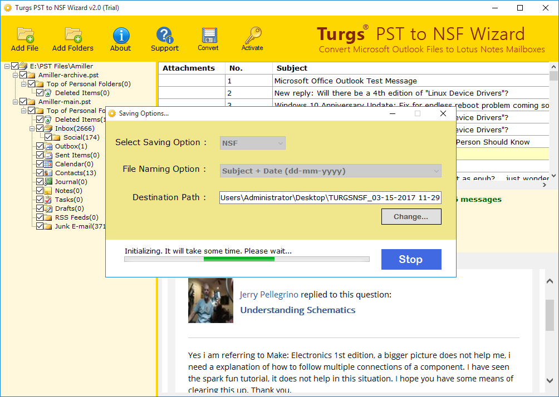Screen dimensions: 559x397
Task: Open the Jerry Pellegrino profile link
Action: 269,295
